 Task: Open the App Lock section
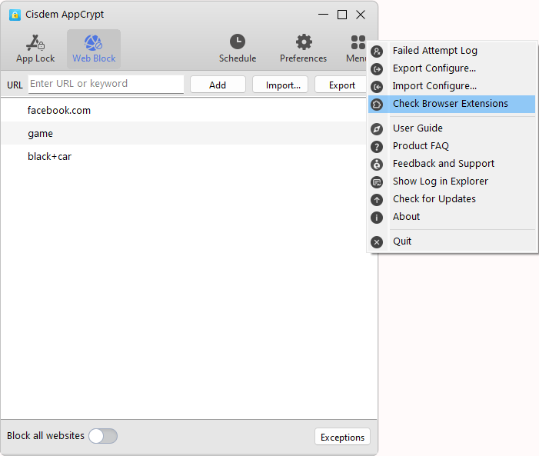pos(35,49)
